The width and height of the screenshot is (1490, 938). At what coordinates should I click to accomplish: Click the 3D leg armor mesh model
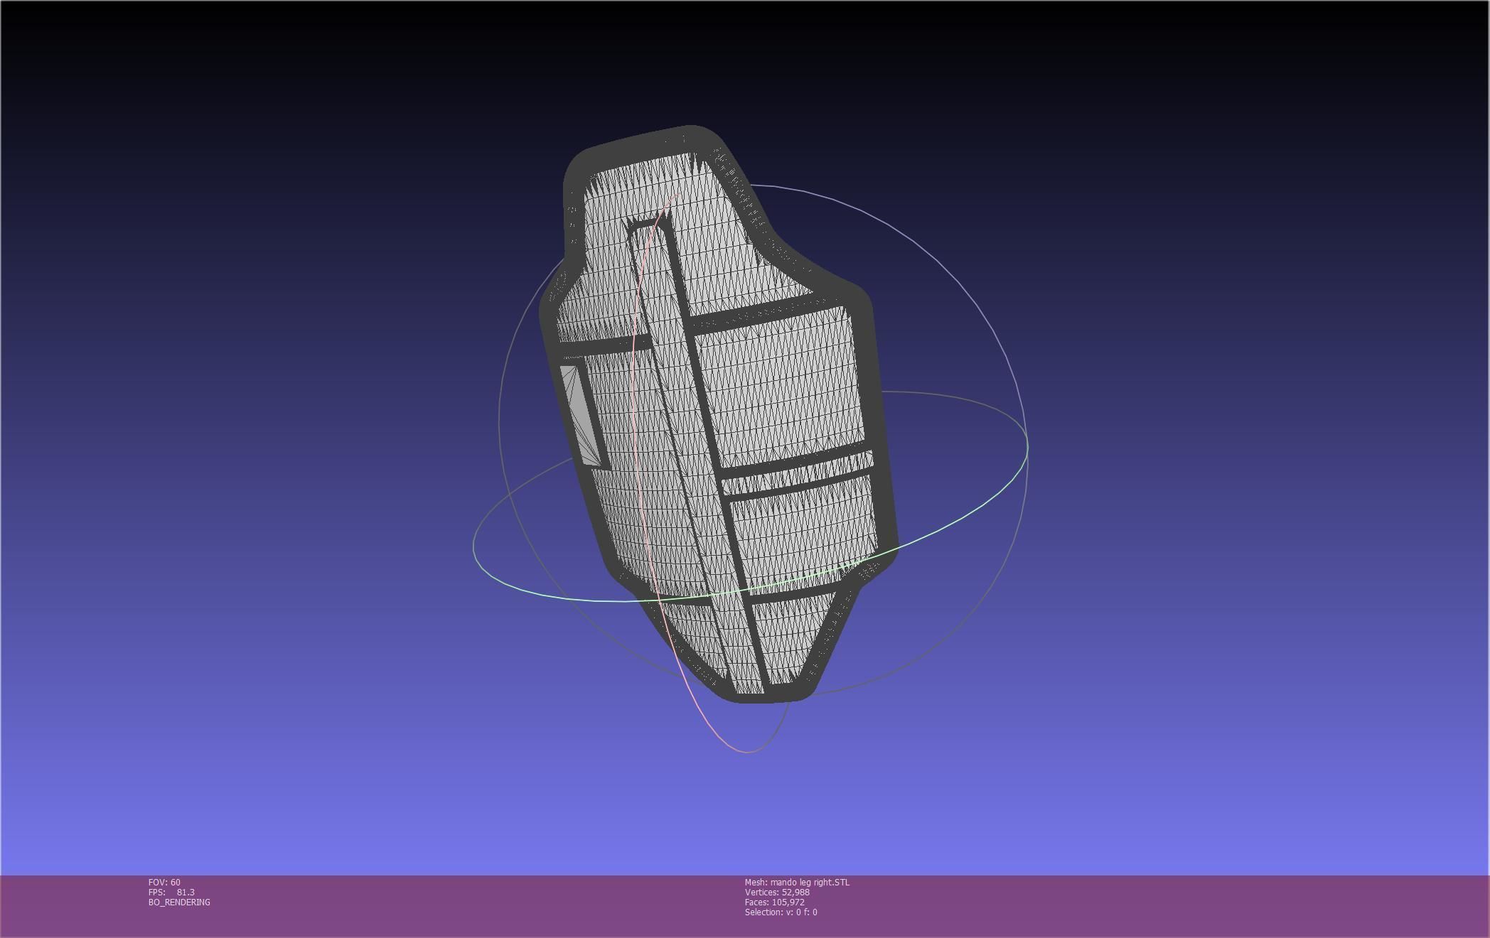click(718, 414)
